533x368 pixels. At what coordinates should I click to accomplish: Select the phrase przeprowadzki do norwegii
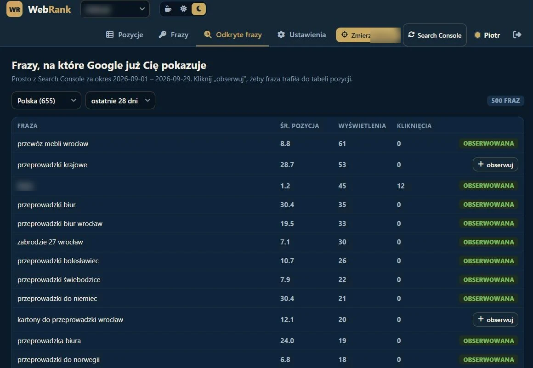coord(58,360)
